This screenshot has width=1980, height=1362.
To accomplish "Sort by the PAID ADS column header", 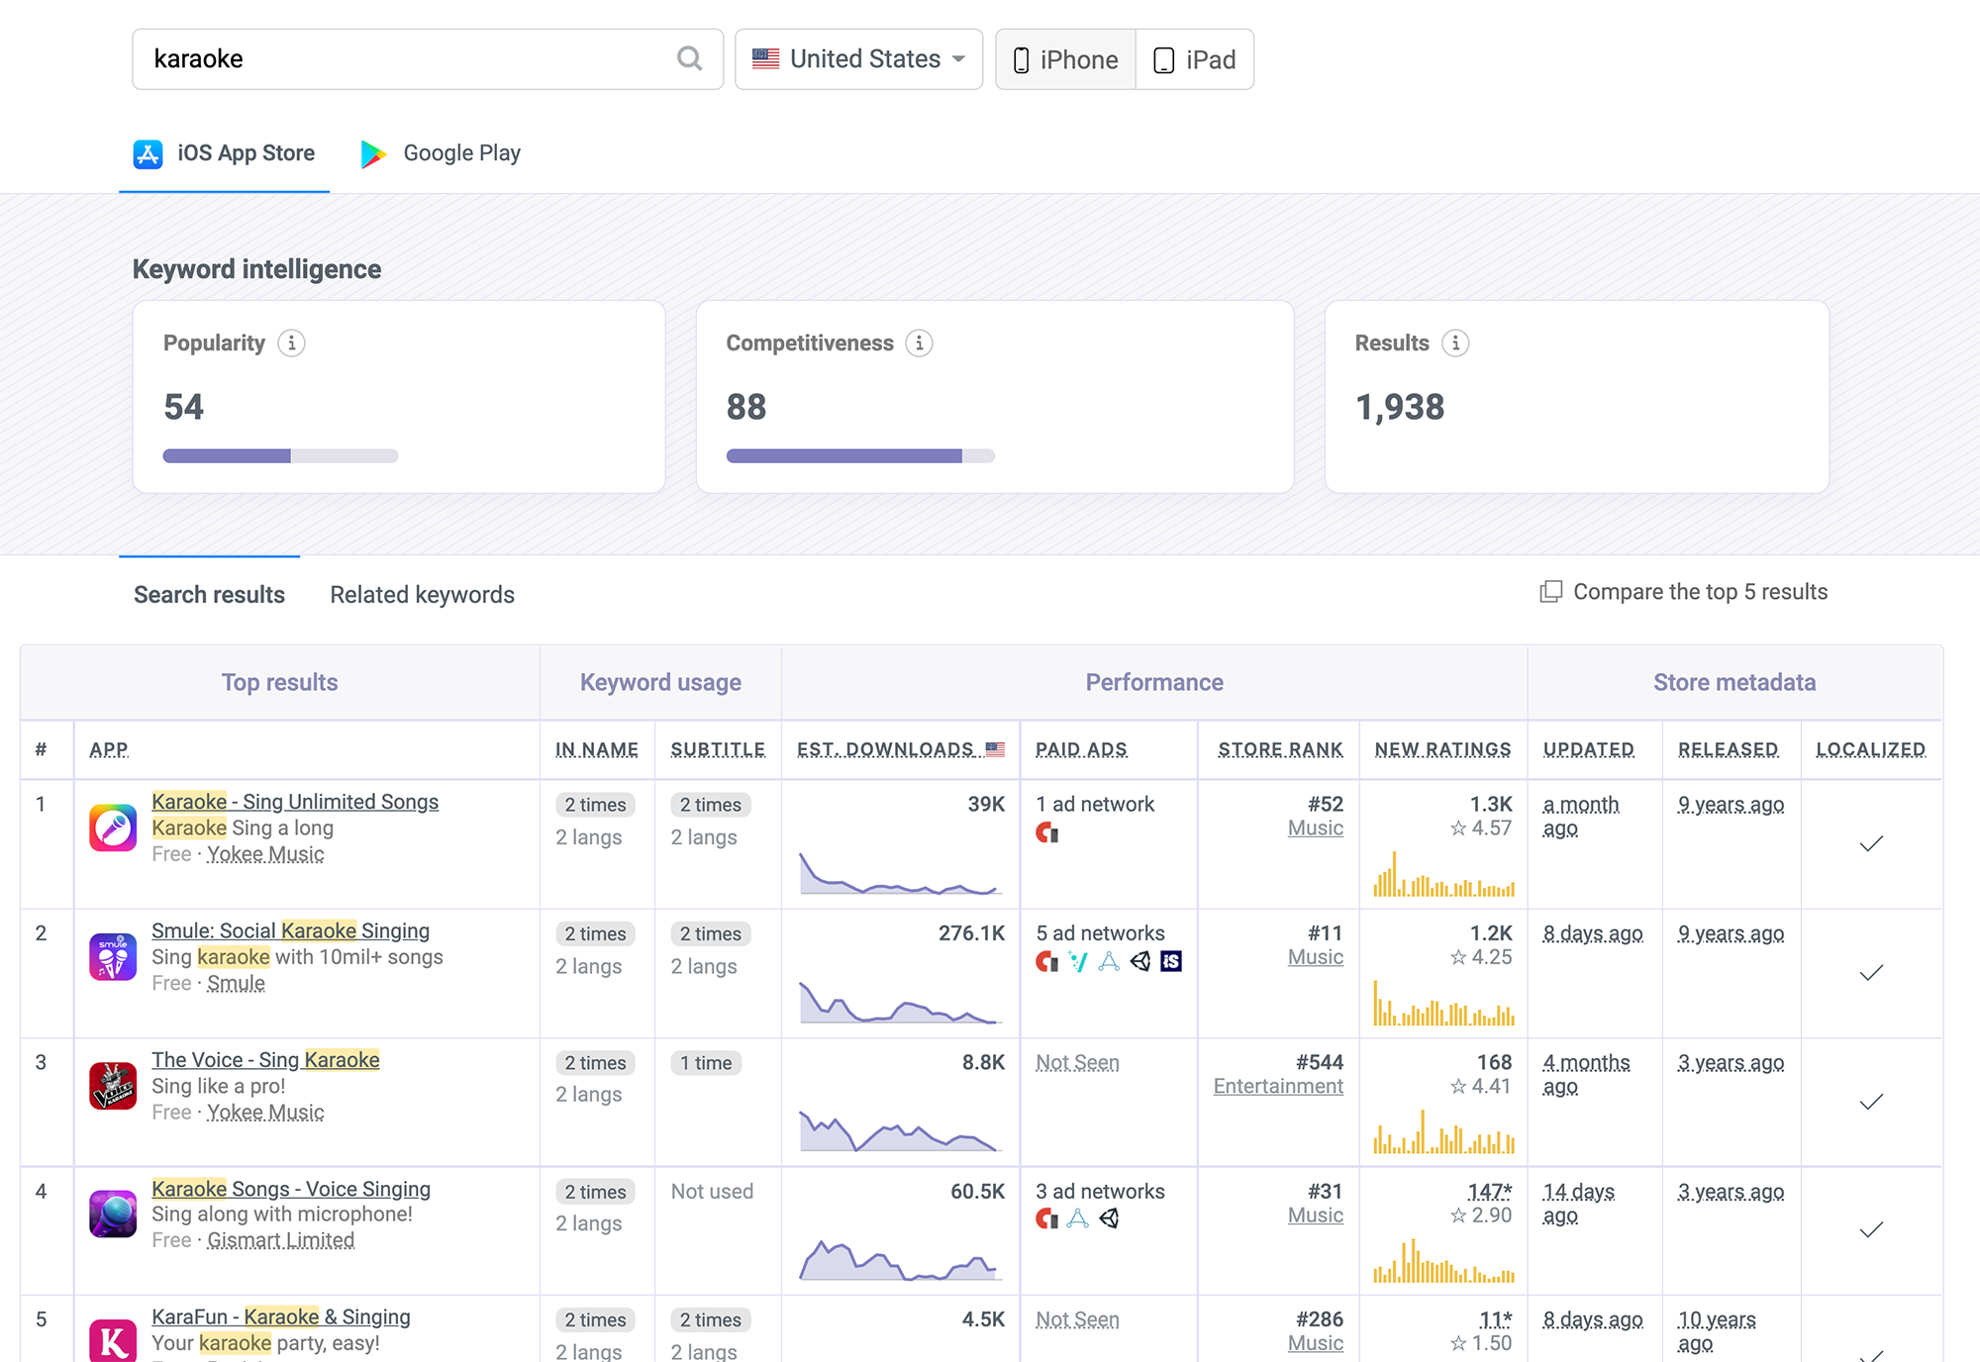I will coord(1081,749).
